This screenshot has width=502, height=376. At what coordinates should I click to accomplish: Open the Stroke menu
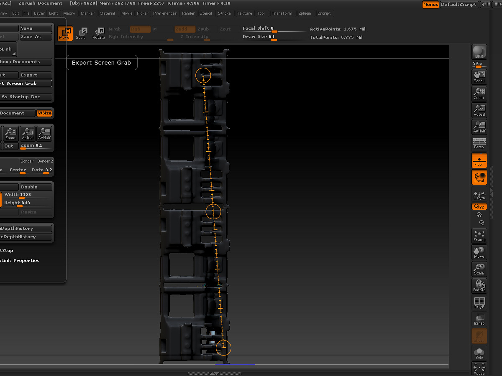pos(224,13)
